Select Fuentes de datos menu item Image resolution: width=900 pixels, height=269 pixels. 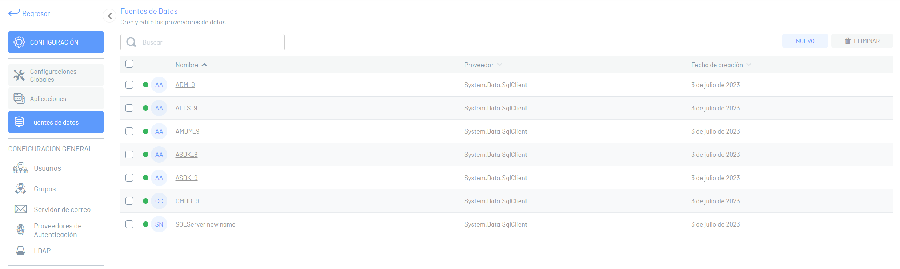point(56,122)
